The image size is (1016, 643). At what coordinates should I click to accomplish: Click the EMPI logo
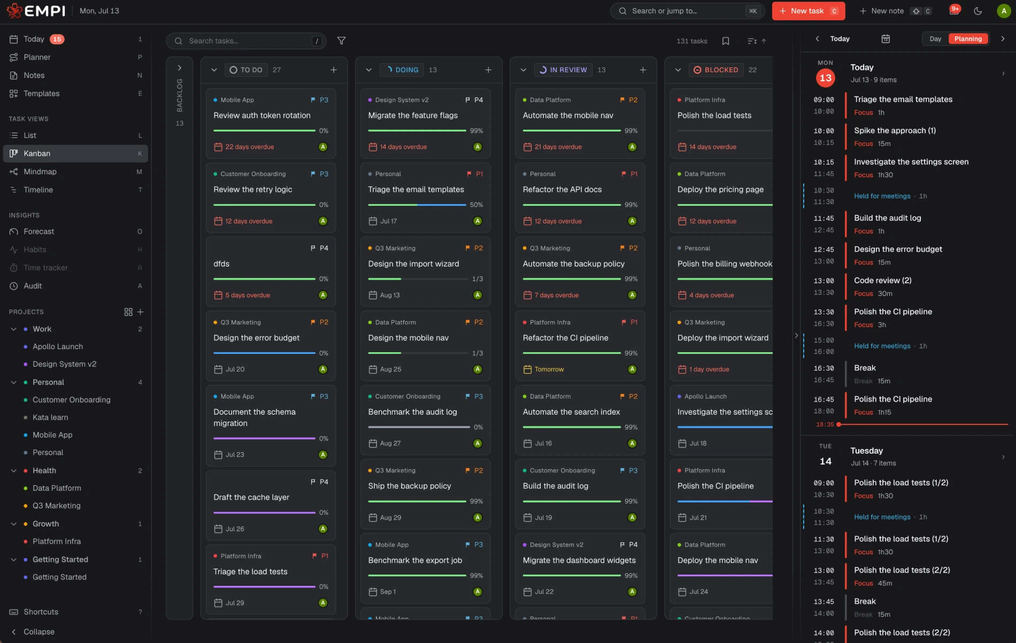click(36, 11)
